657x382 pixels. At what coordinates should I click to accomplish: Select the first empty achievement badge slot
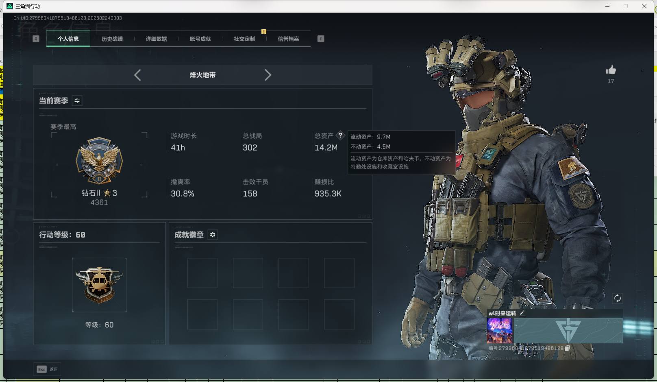(x=202, y=273)
